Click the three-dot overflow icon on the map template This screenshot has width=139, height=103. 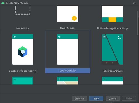(76, 79)
